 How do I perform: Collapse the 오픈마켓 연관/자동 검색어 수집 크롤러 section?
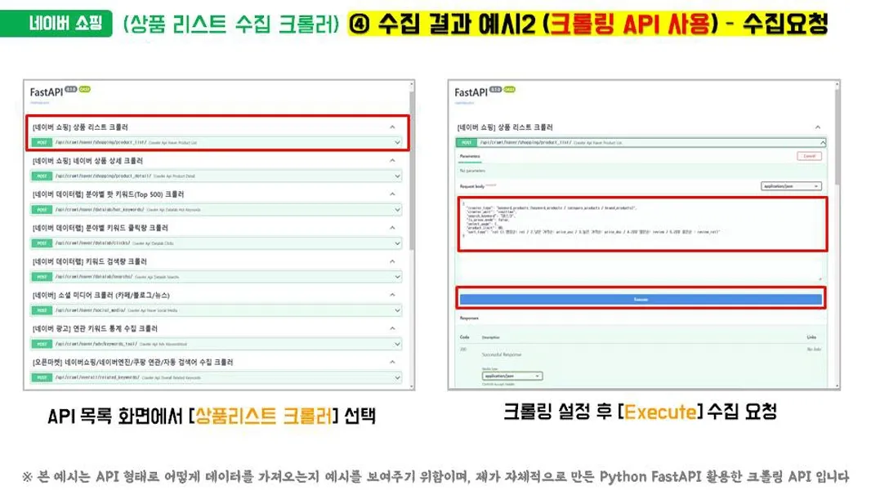click(x=392, y=362)
